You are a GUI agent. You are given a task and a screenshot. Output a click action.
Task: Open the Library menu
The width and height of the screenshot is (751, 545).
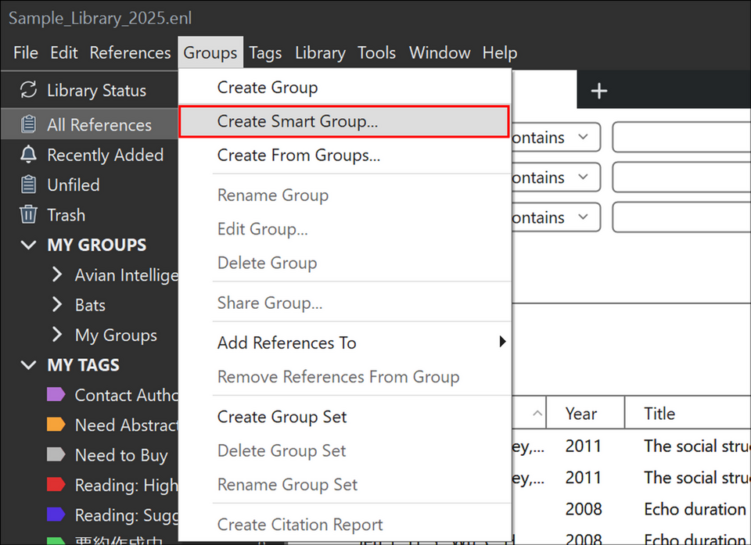(320, 52)
